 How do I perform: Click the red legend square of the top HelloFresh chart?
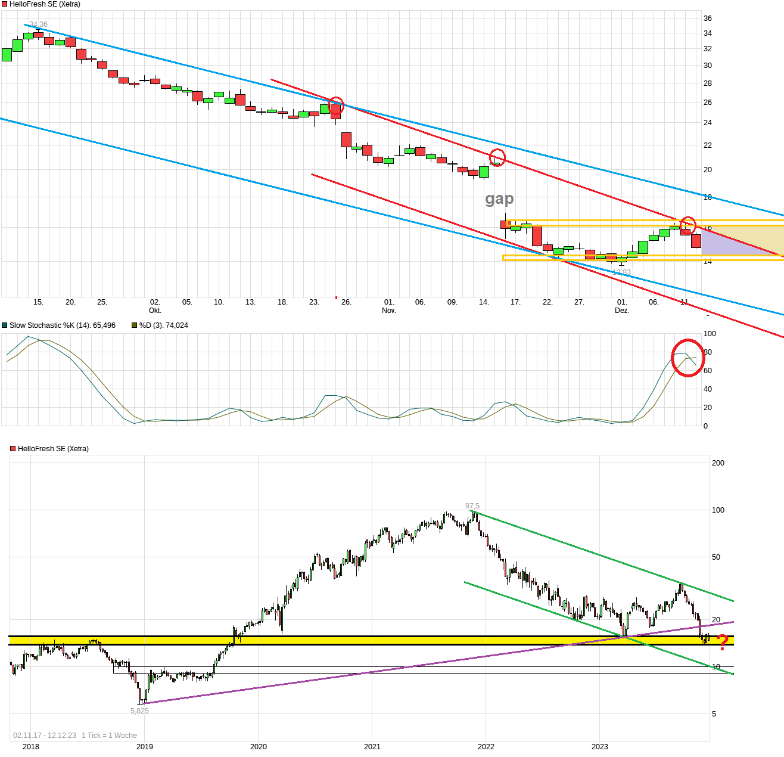click(x=5, y=4)
